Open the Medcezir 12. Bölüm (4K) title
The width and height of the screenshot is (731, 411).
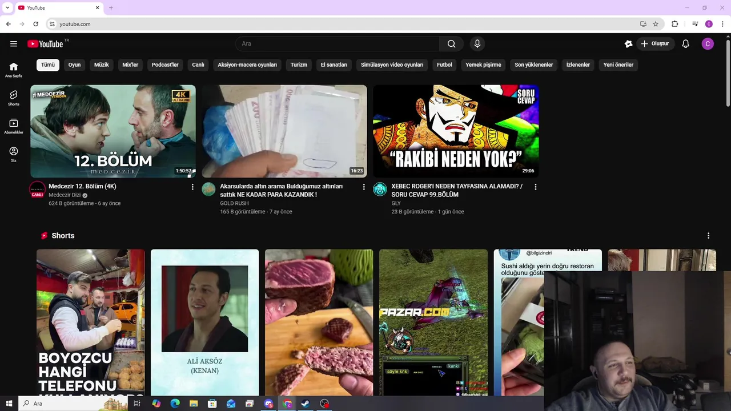[82, 187]
